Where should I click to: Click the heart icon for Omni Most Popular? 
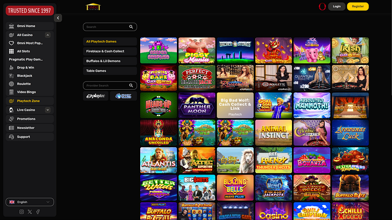pos(11,43)
